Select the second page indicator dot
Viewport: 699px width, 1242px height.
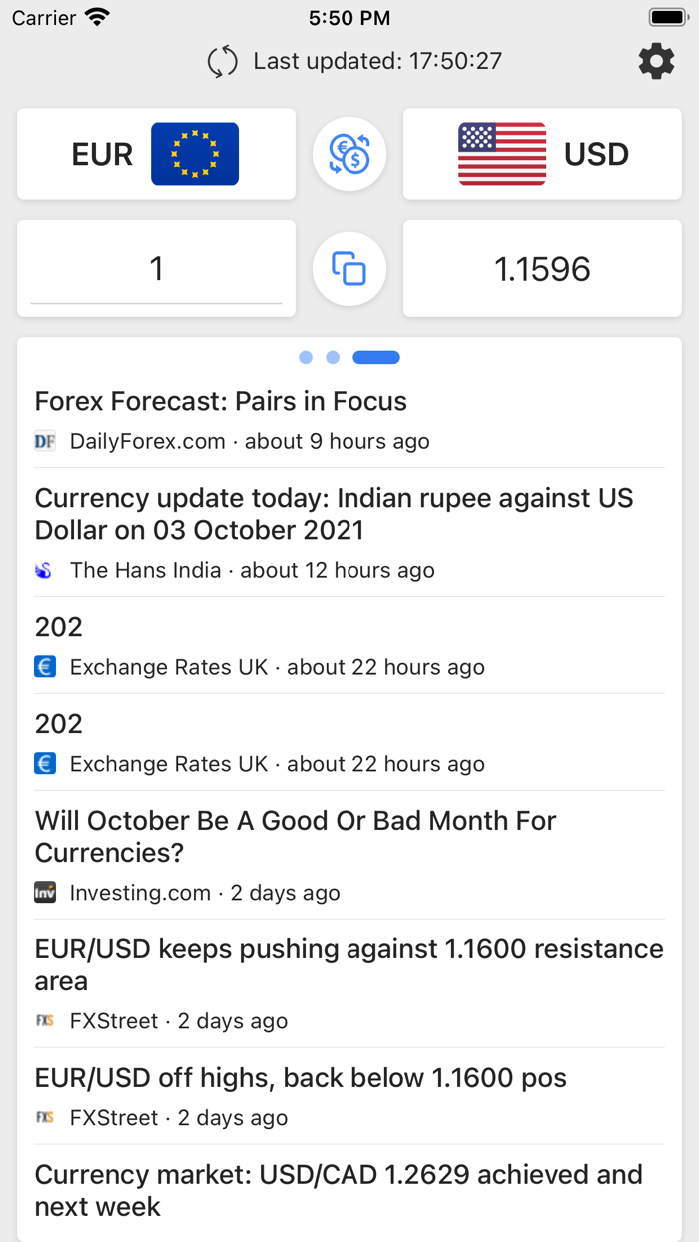333,357
